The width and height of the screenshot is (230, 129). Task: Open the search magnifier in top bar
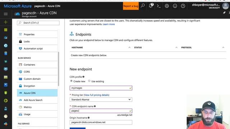coord(143,6)
